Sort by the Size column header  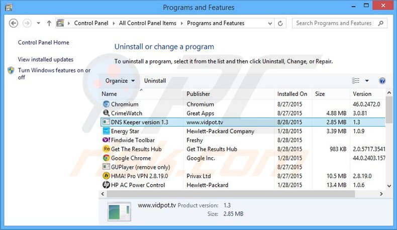(332, 94)
